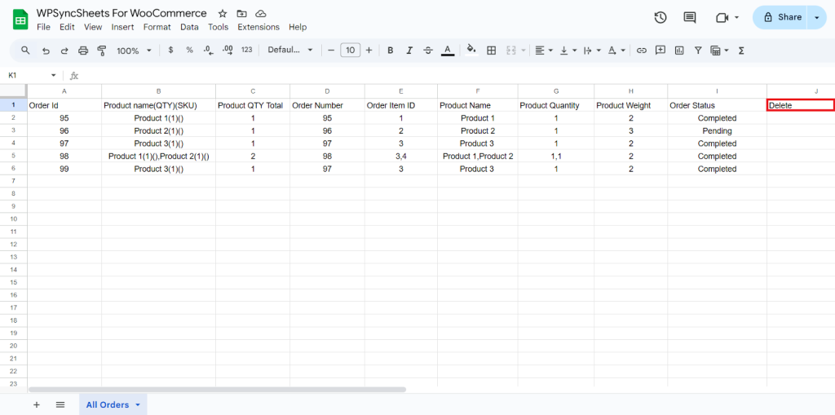Screen dimensions: 835x415
Task: Open the text color picker
Action: [x=448, y=51]
